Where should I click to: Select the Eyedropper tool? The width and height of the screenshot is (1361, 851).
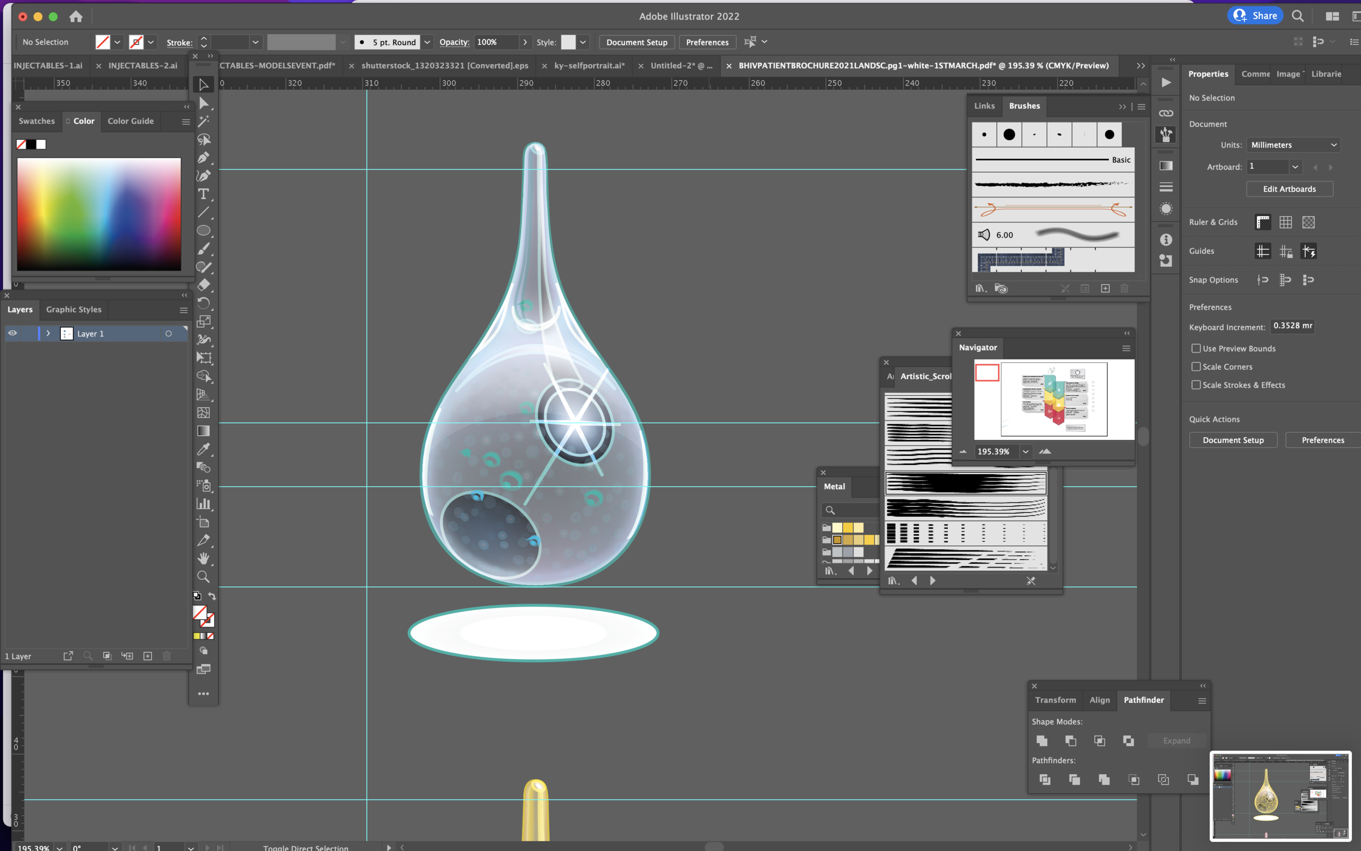click(204, 449)
